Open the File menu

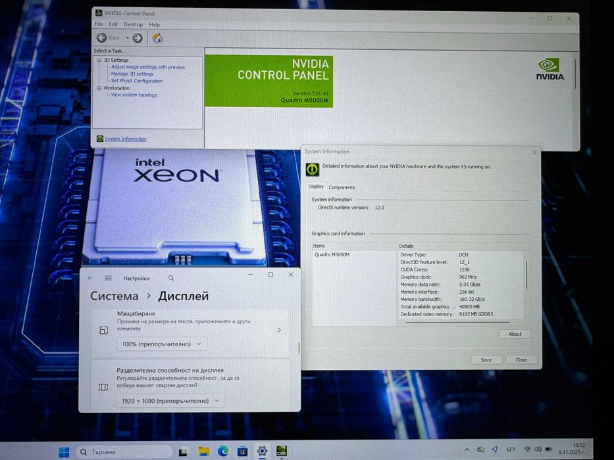click(99, 24)
